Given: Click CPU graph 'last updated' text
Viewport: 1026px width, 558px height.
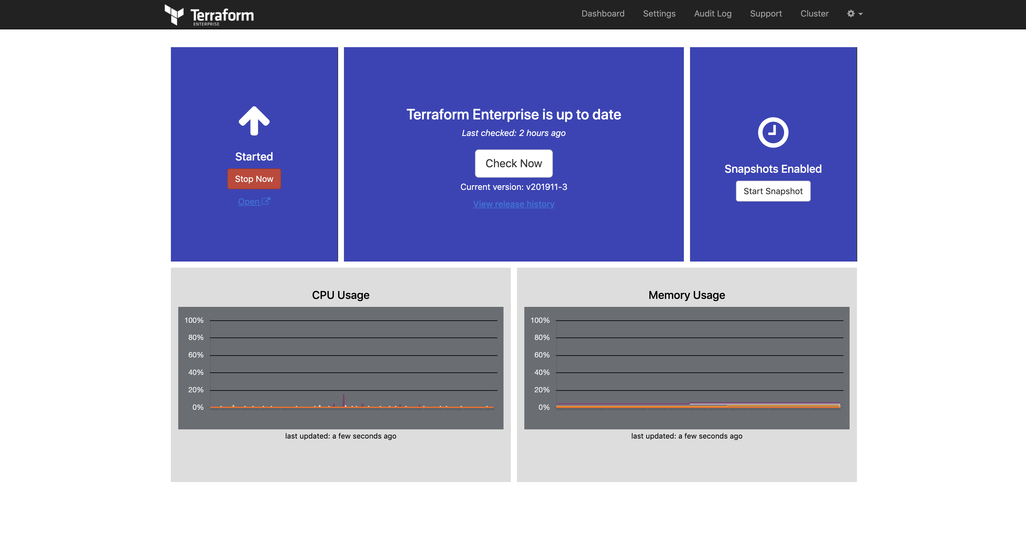Looking at the screenshot, I should point(341,436).
